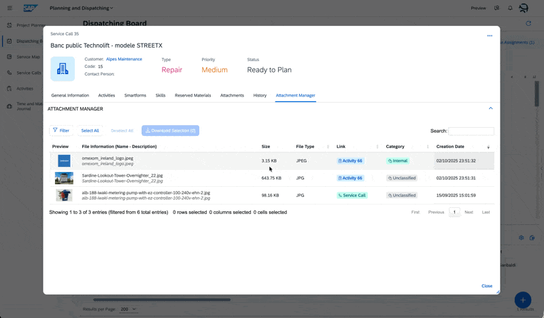Open the three-dot more options menu
This screenshot has width=544, height=318.
tap(490, 36)
